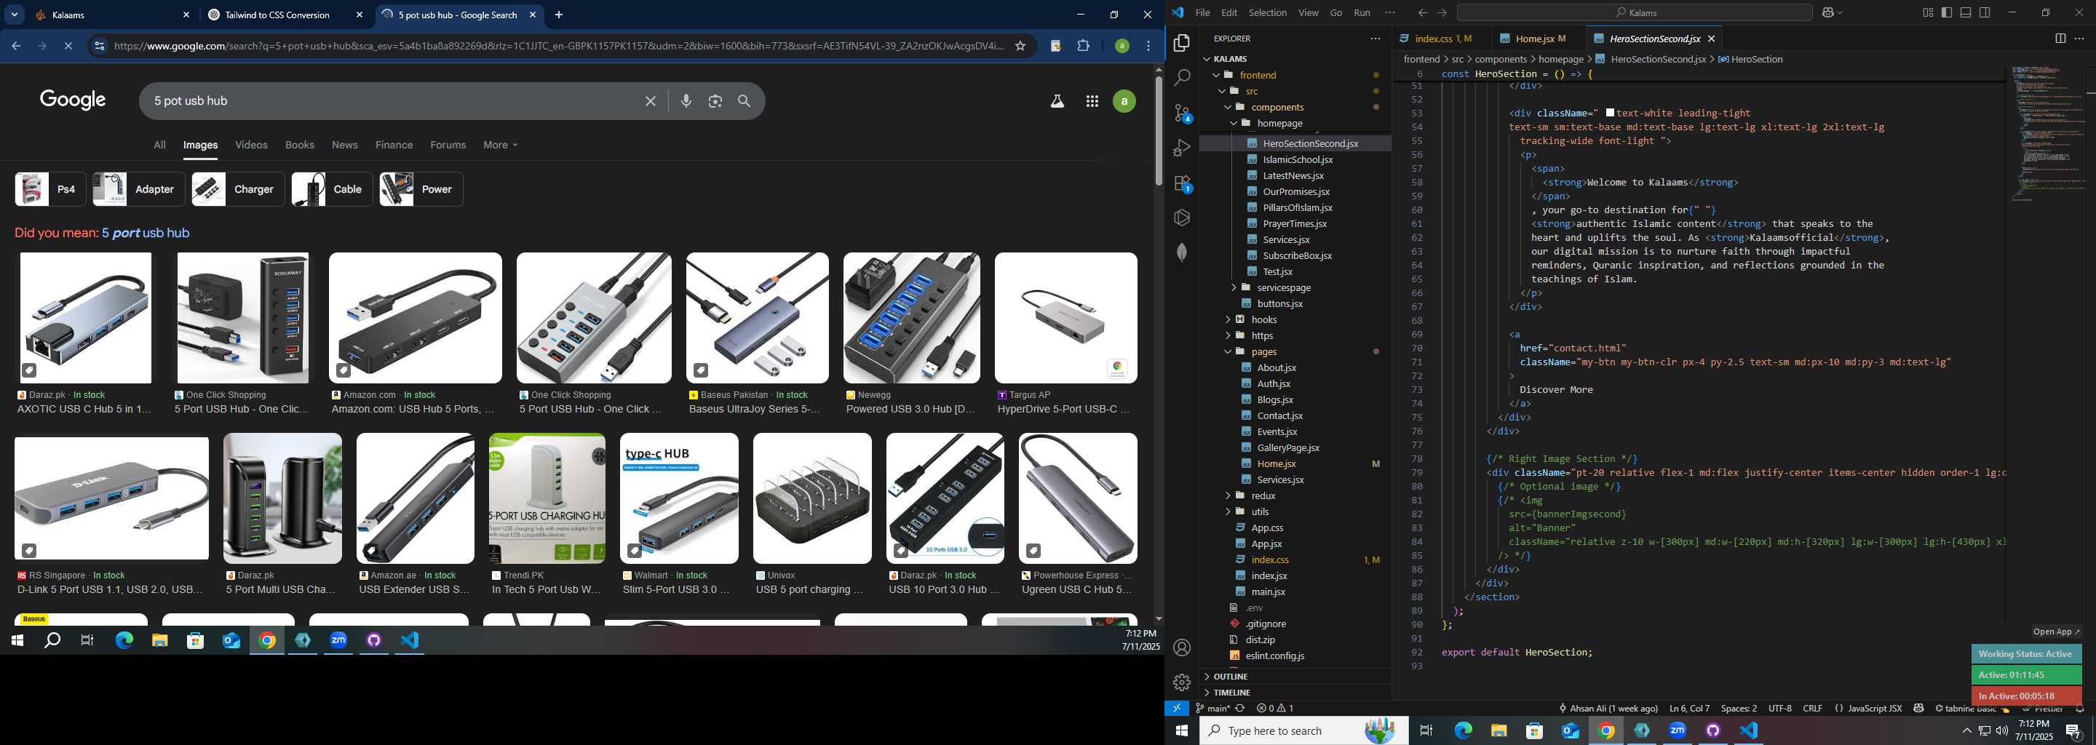Image resolution: width=2096 pixels, height=745 pixels.
Task: Open the Run menu in VS Code
Action: click(1361, 13)
